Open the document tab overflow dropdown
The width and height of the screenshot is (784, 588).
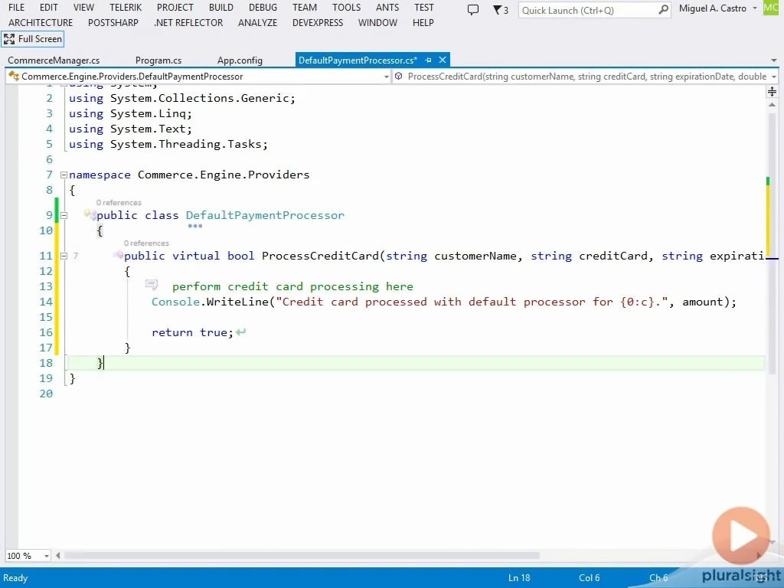coord(773,60)
